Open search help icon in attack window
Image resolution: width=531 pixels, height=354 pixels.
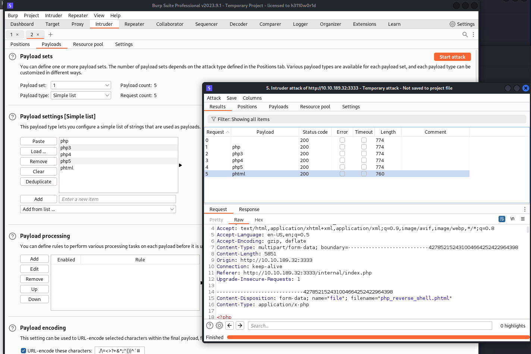210,326
